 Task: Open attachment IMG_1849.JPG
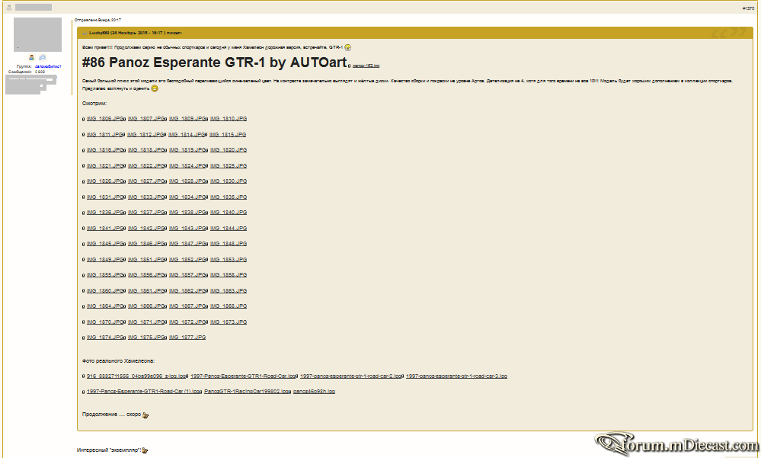point(105,259)
